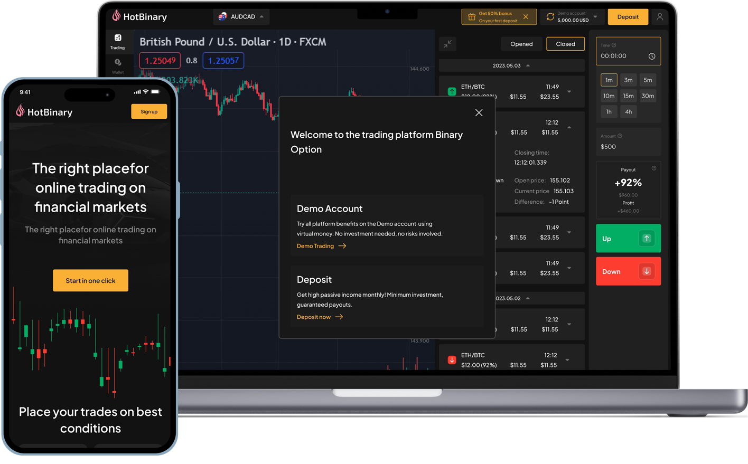Switch to the Closed tab
Viewport: 748px width, 464px height.
click(565, 44)
